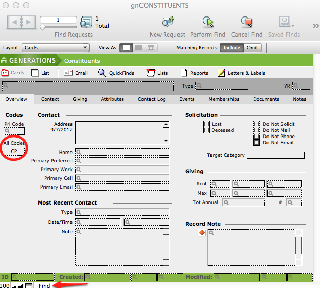Screen dimensions: 320x288
Task: Click the Primary Email search field
Action: (122, 187)
